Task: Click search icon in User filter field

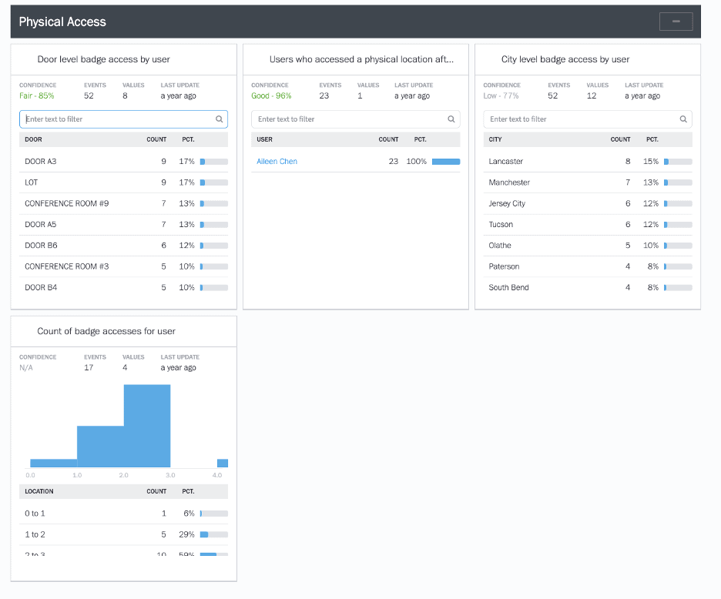Action: pyautogui.click(x=451, y=119)
